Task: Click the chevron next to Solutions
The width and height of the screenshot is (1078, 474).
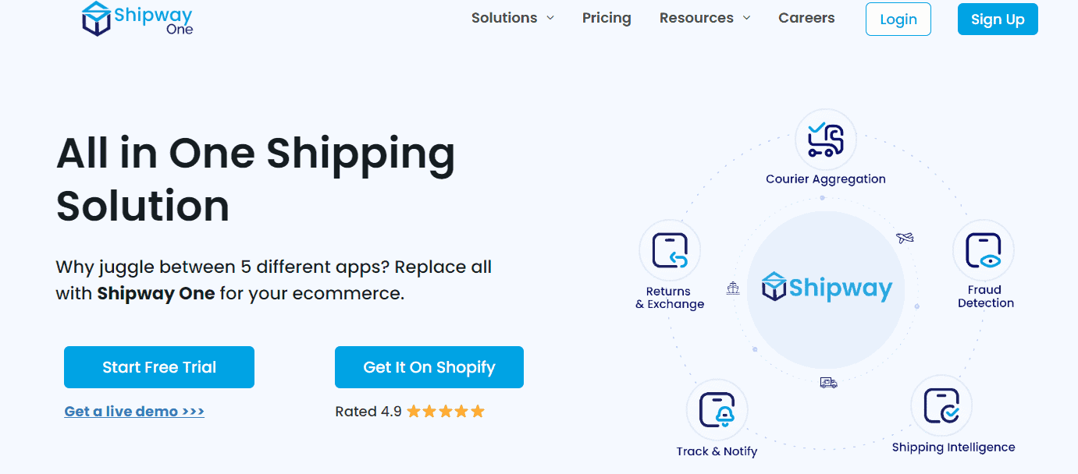Action: pos(550,18)
